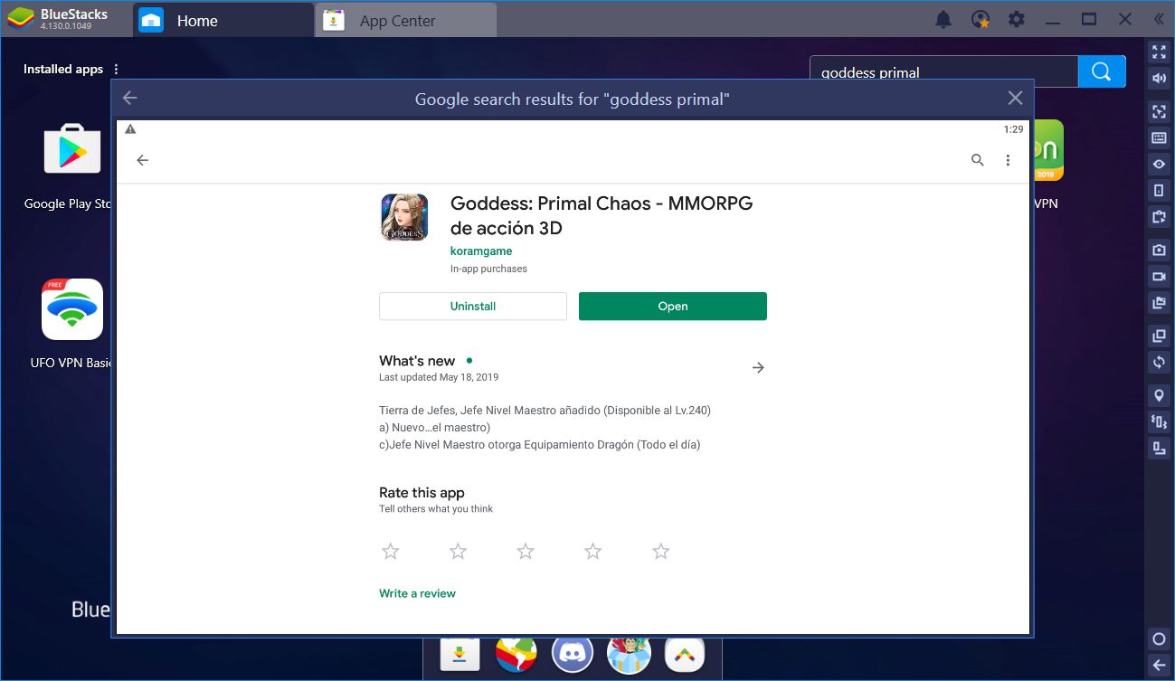Screen dimensions: 1175x681
Task: Rate the app four stars
Action: click(x=593, y=551)
